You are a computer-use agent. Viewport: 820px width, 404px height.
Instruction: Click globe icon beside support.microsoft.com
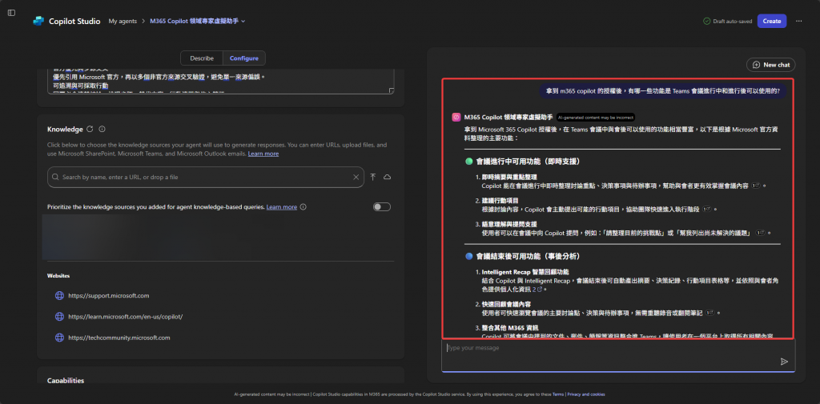click(59, 296)
